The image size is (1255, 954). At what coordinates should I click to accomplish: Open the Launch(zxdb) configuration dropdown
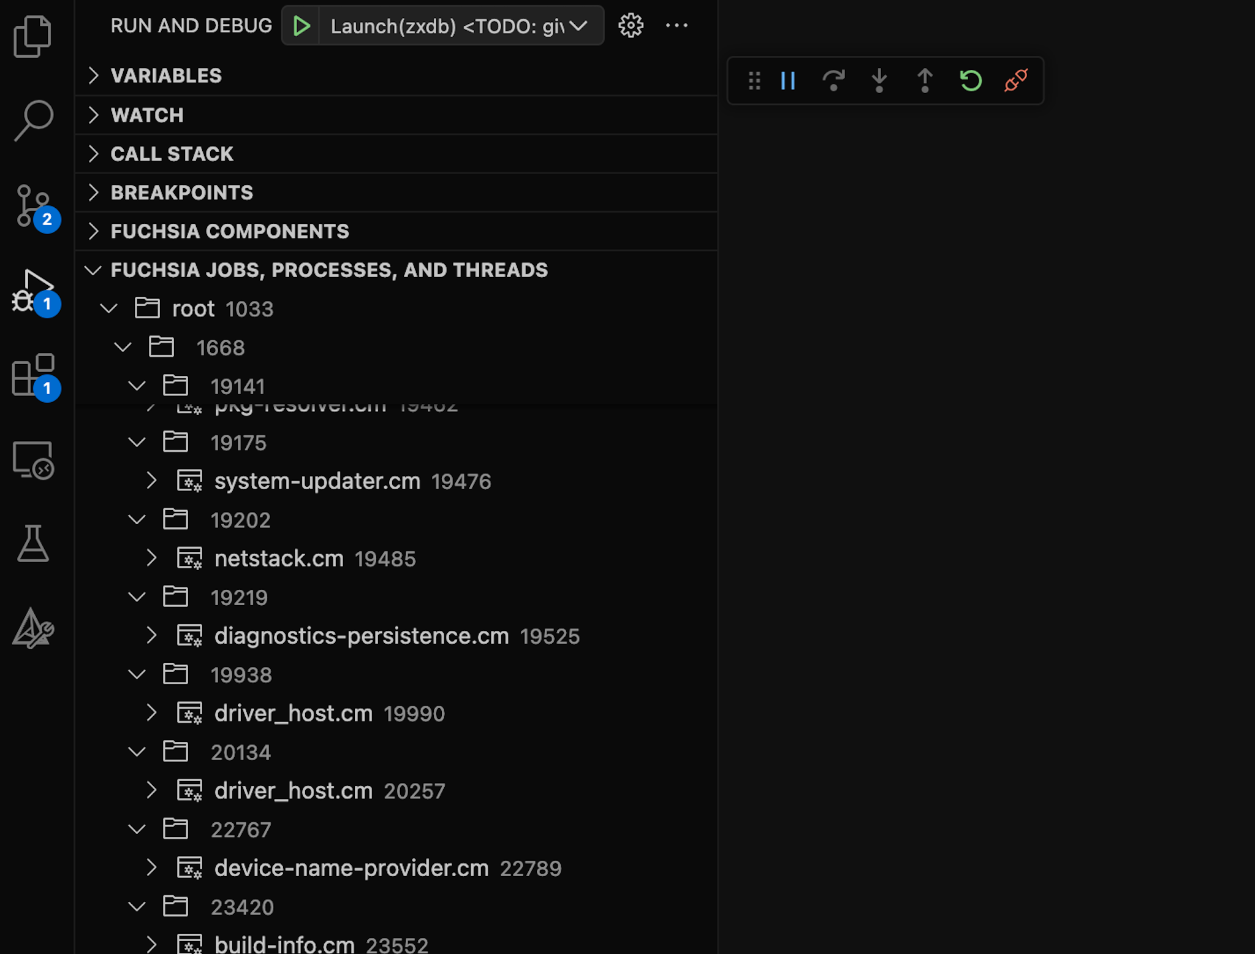pyautogui.click(x=577, y=26)
